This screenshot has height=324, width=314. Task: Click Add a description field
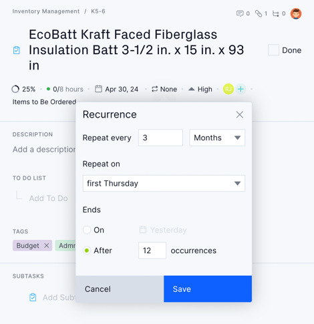(44, 150)
